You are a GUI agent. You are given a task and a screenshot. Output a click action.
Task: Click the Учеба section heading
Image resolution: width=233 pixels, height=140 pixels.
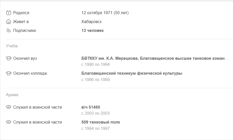[x=12, y=46]
